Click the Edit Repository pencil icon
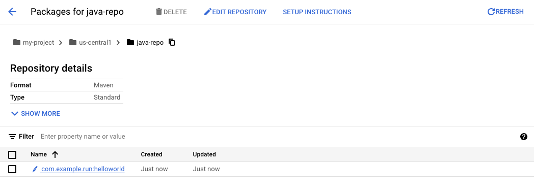This screenshot has height=195, width=534. [x=207, y=12]
